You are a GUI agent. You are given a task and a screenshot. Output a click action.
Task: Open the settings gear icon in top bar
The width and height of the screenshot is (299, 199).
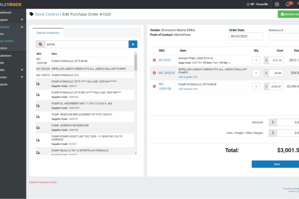click(277, 4)
